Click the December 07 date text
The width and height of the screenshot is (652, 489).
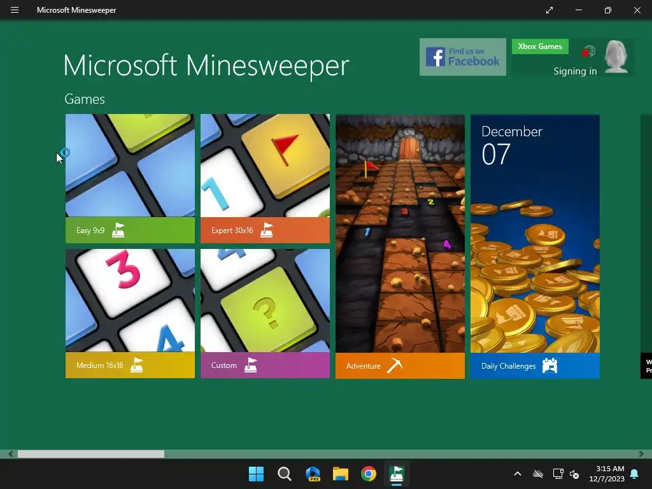point(512,146)
